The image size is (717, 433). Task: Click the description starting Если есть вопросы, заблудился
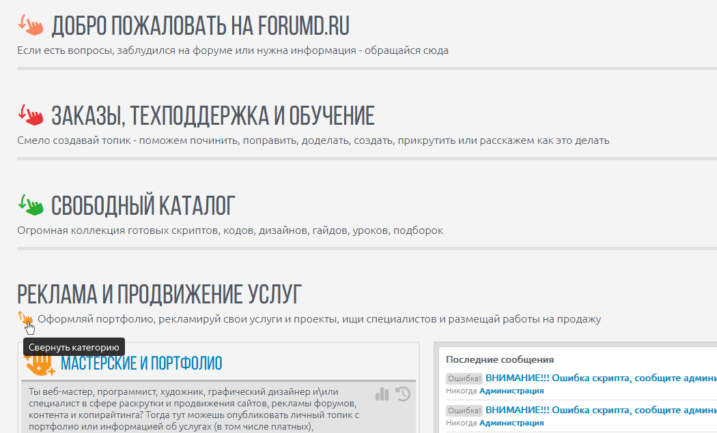[x=233, y=50]
